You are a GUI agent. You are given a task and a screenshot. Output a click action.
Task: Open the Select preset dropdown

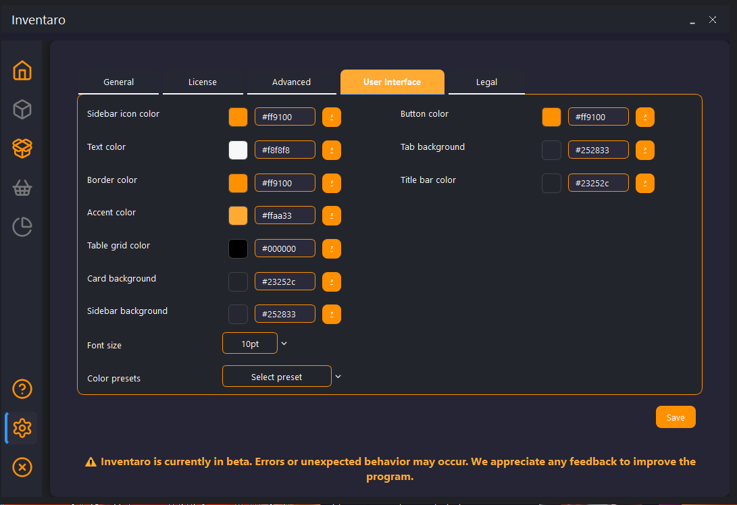276,376
